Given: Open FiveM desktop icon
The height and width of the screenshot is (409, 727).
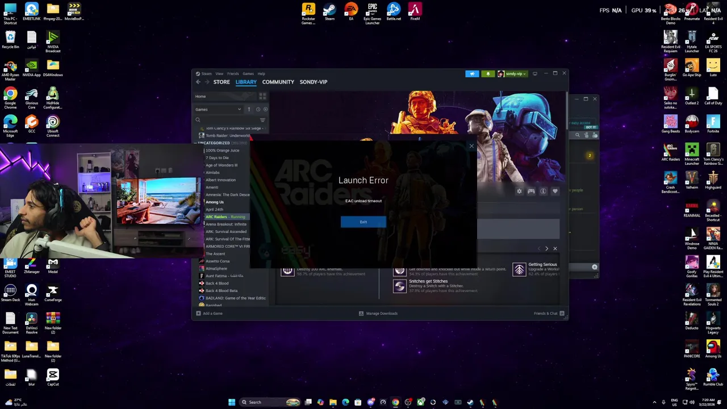Looking at the screenshot, I should tap(415, 12).
